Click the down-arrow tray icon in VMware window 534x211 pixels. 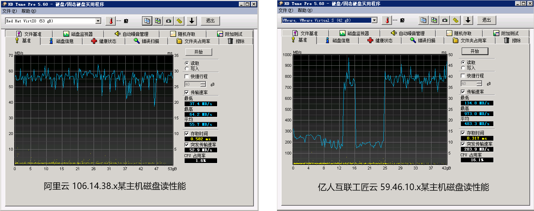tap(468, 20)
